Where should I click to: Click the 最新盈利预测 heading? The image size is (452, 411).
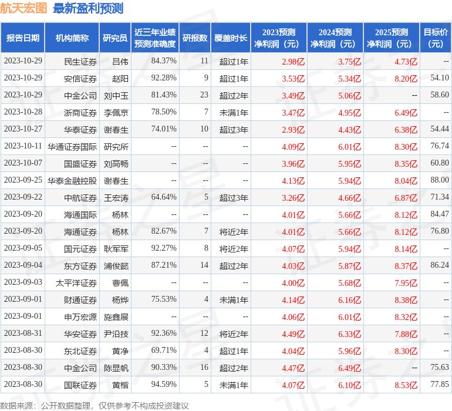click(88, 8)
